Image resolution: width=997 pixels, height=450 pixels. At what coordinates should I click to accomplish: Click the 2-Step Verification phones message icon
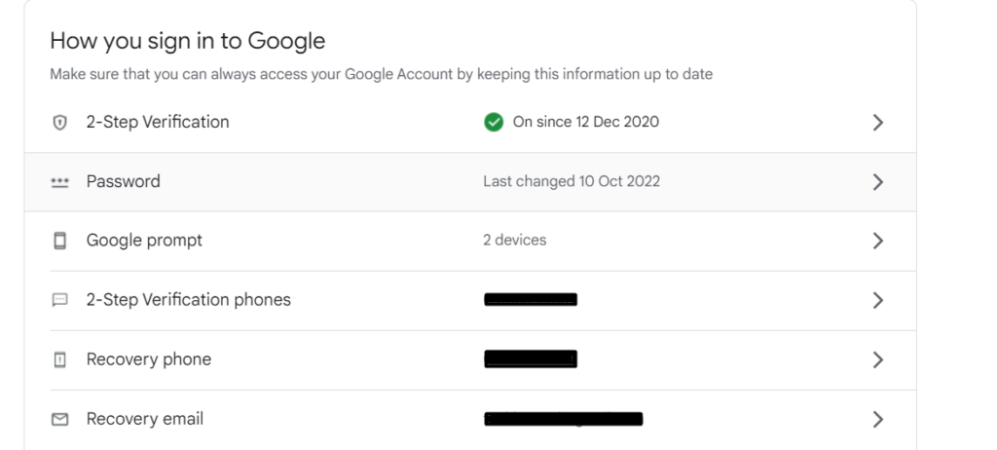[x=59, y=300]
